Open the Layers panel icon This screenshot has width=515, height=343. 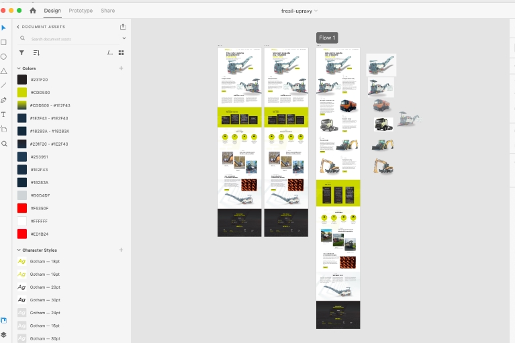(x=4, y=334)
